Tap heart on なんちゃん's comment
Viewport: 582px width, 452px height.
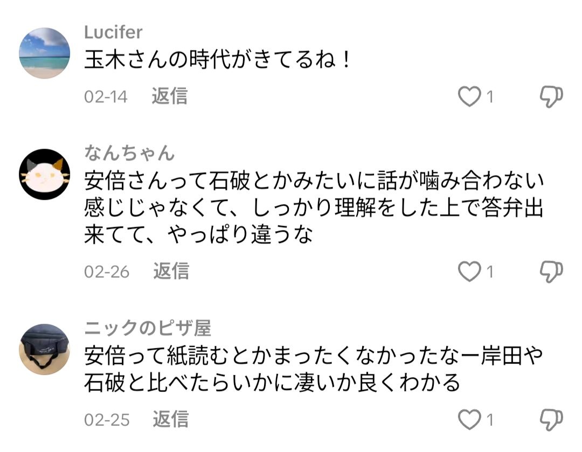[x=469, y=272]
